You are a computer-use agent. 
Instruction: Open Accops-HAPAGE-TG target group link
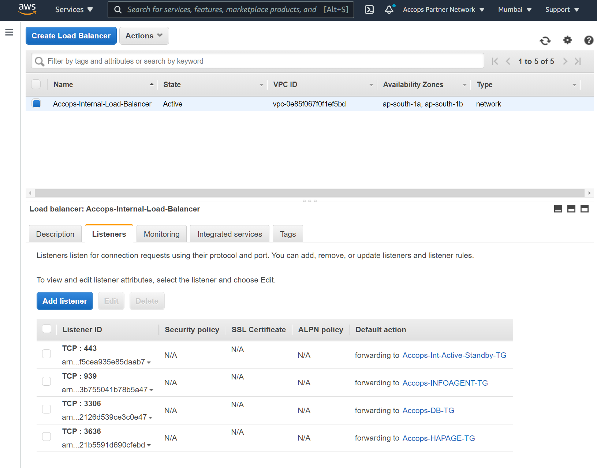point(439,438)
